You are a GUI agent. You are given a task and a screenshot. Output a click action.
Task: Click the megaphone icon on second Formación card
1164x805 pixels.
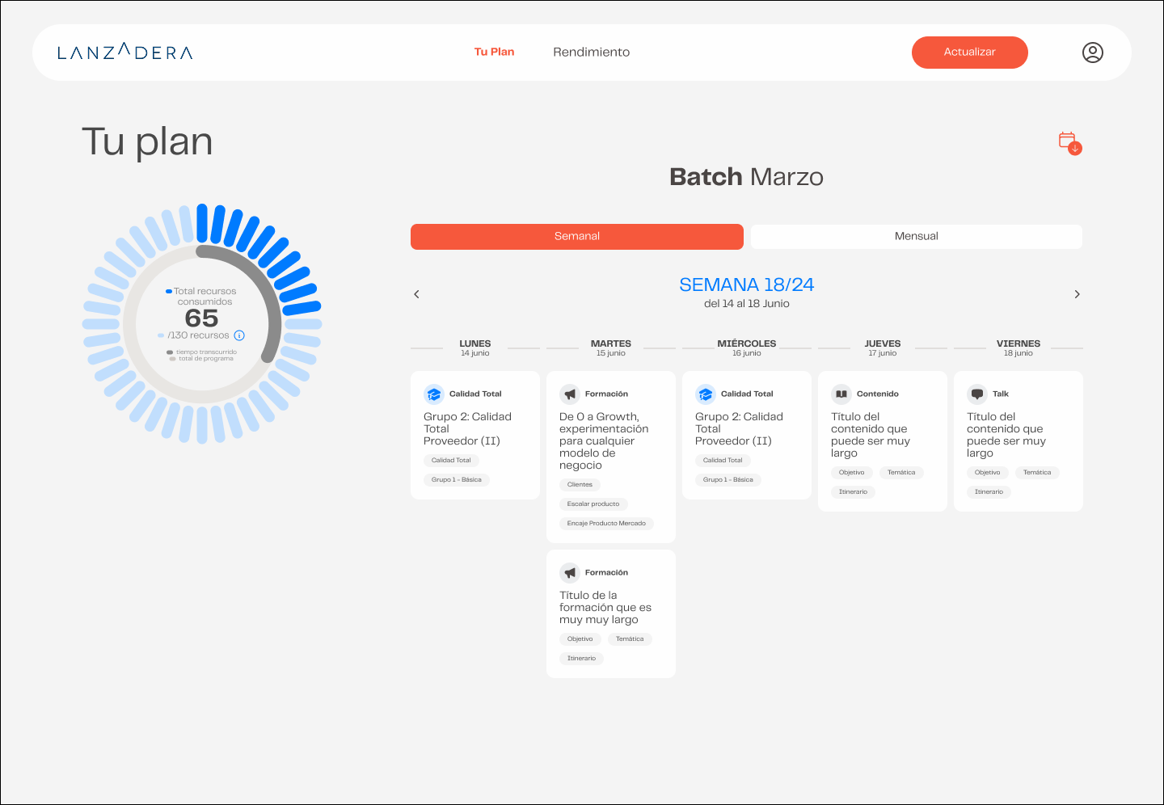pos(570,573)
